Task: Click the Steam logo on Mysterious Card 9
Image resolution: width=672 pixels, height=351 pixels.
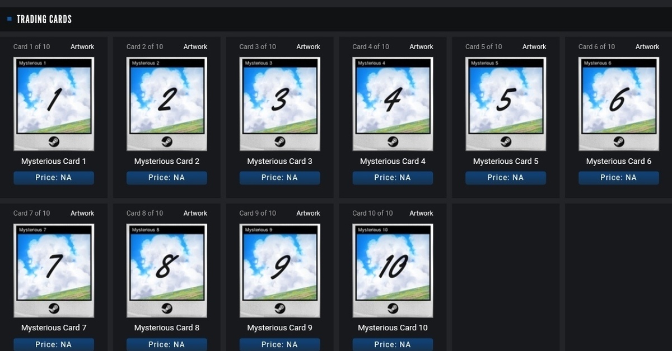Action: 280,308
